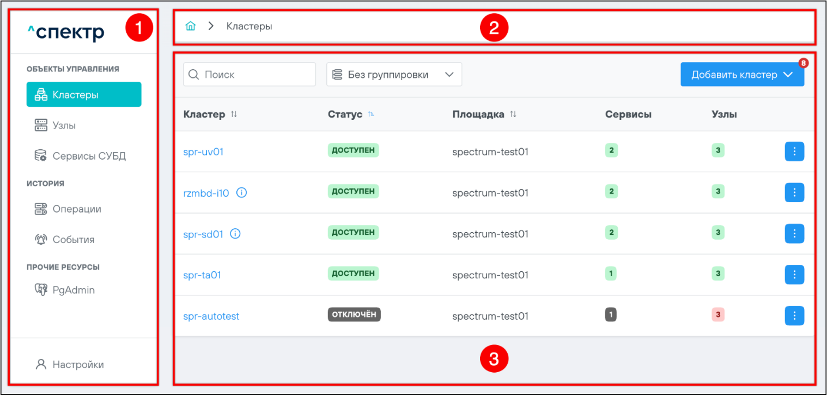Screen dimensions: 827x395
Task: Open События in the sidebar
Action: (73, 240)
